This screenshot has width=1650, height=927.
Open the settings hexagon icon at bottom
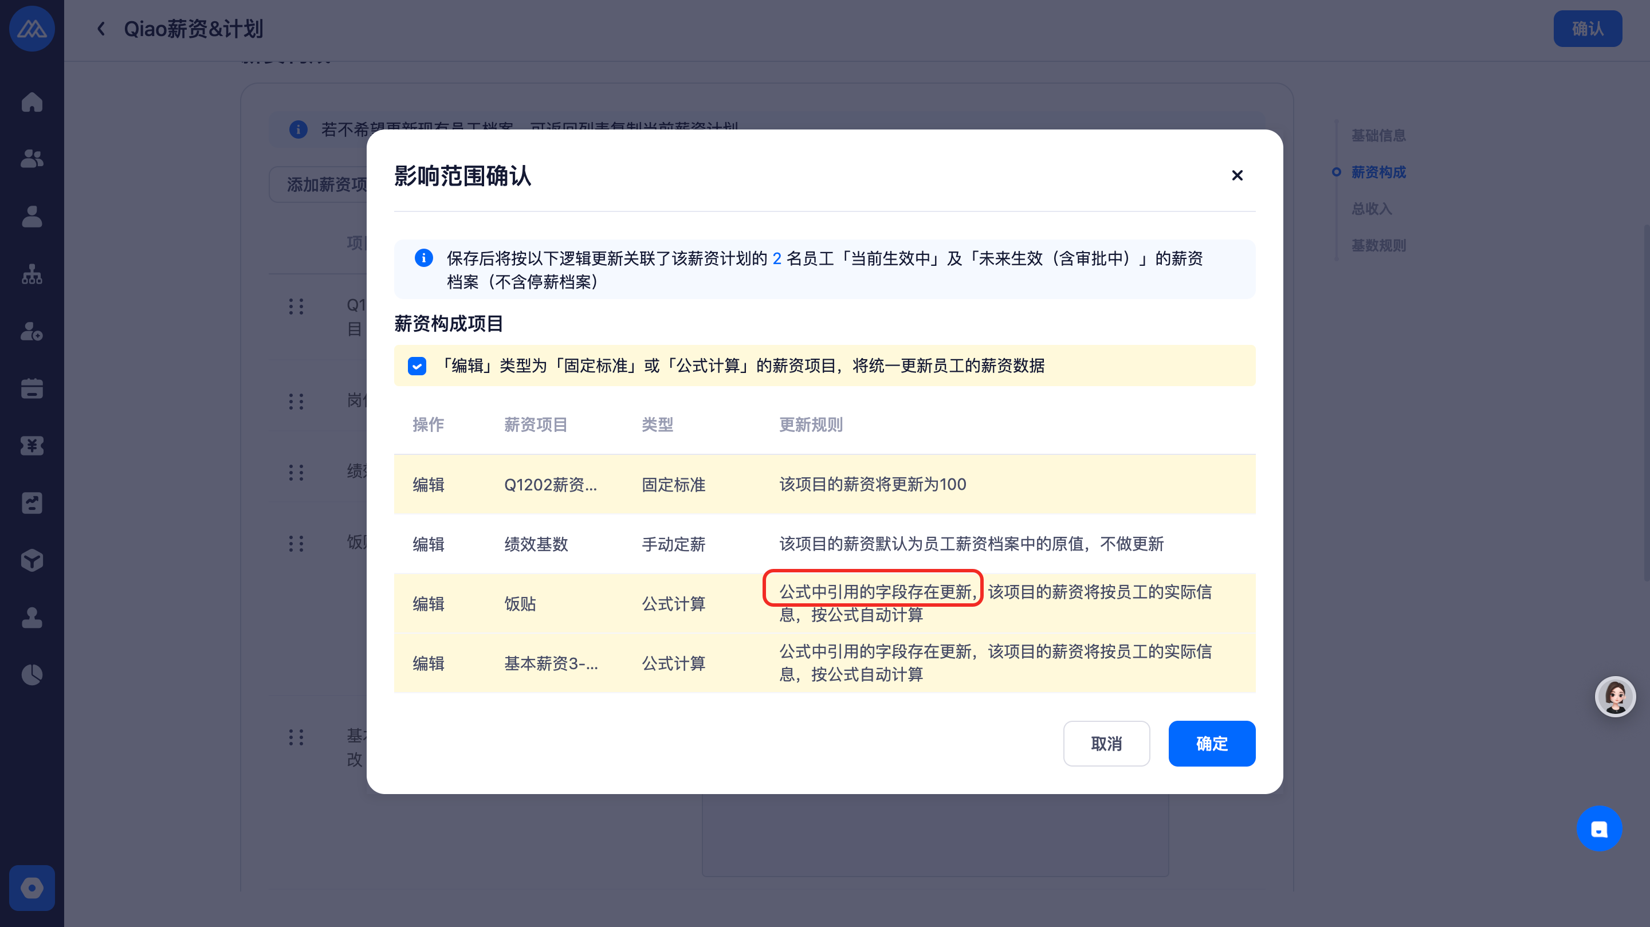tap(32, 888)
